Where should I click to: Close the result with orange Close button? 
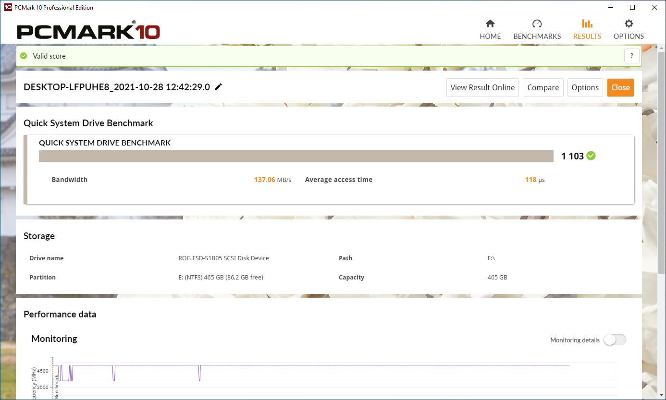pyautogui.click(x=620, y=87)
